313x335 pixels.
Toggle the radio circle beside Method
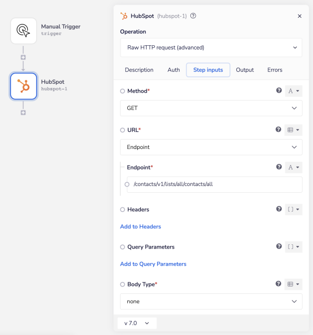pos(123,91)
